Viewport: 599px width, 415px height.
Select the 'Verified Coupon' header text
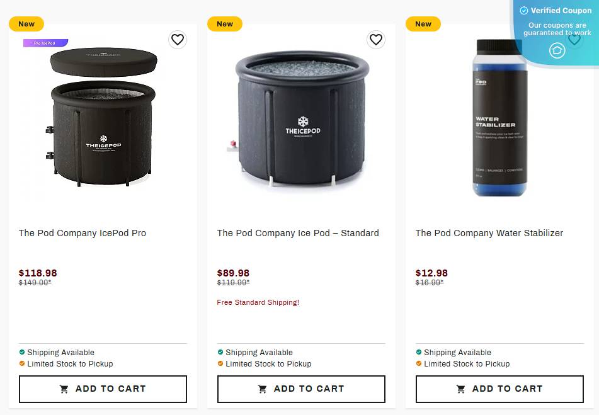tap(561, 11)
